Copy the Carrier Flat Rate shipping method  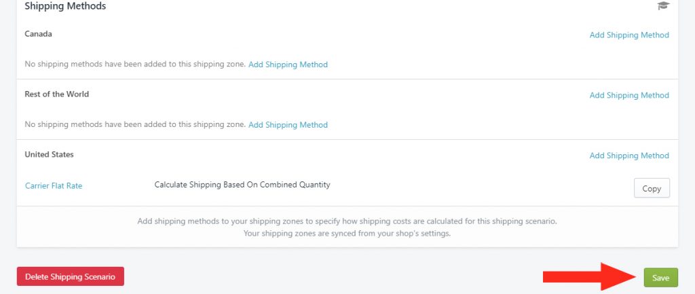point(652,188)
